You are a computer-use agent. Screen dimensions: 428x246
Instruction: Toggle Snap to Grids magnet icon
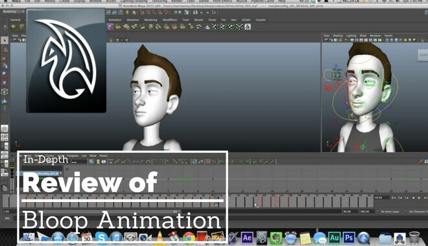pos(142,12)
